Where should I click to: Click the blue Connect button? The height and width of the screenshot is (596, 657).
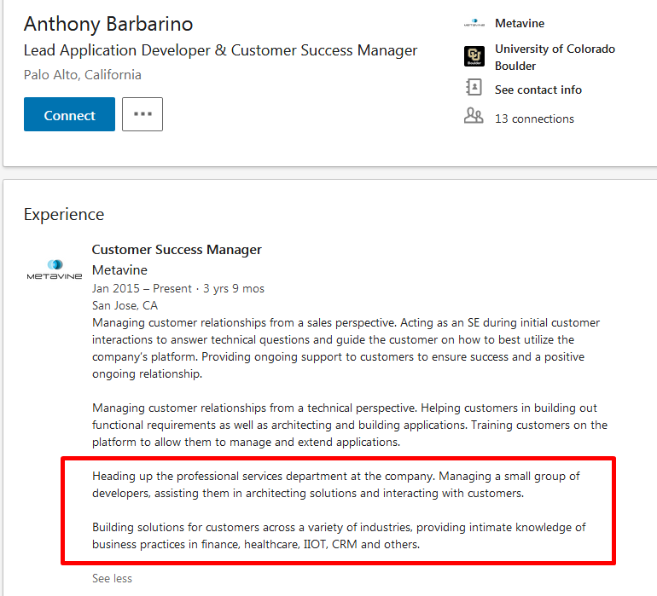pyautogui.click(x=69, y=114)
